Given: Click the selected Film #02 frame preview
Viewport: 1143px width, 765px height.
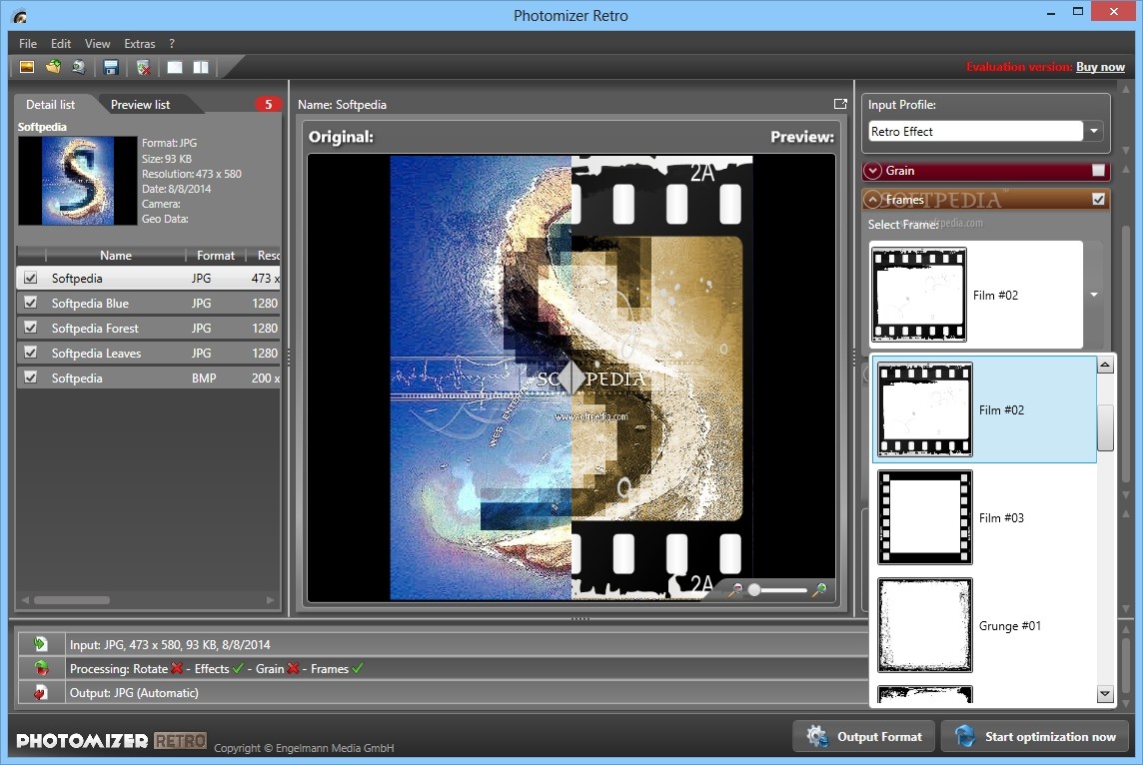Looking at the screenshot, I should pos(918,295).
